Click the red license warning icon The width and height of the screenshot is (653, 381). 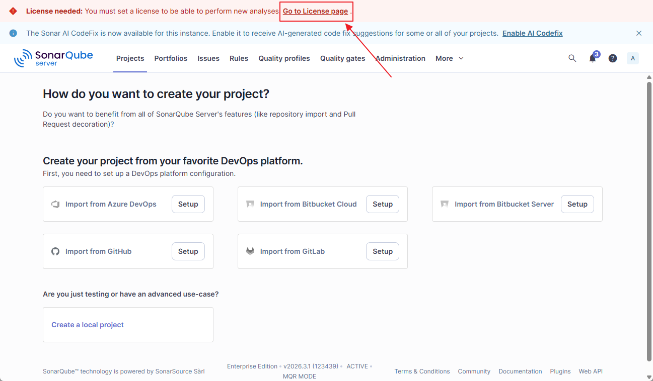pos(13,11)
